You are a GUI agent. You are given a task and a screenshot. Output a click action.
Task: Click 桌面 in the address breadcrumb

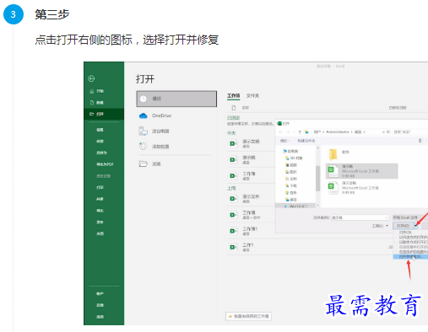point(358,131)
